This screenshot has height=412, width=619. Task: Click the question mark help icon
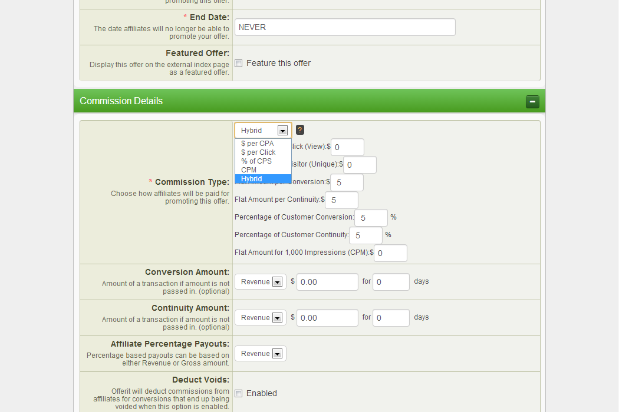click(x=300, y=130)
